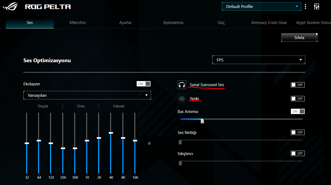Open the FPS sound optimization dropdown
331x185 pixels.
(259, 60)
